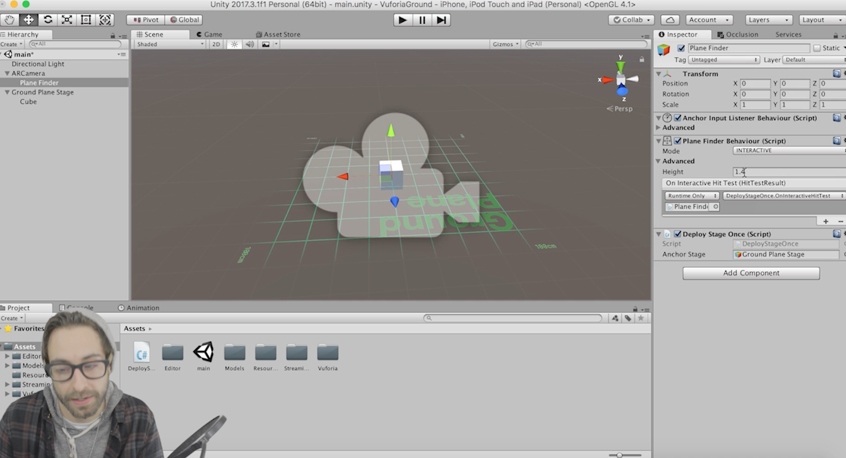Open the Asset Store tab

pyautogui.click(x=278, y=34)
